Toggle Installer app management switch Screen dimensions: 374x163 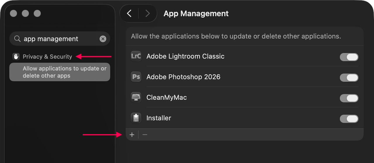click(x=349, y=119)
